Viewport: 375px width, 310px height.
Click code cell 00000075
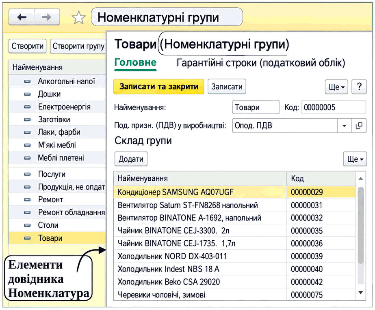pyautogui.click(x=321, y=295)
